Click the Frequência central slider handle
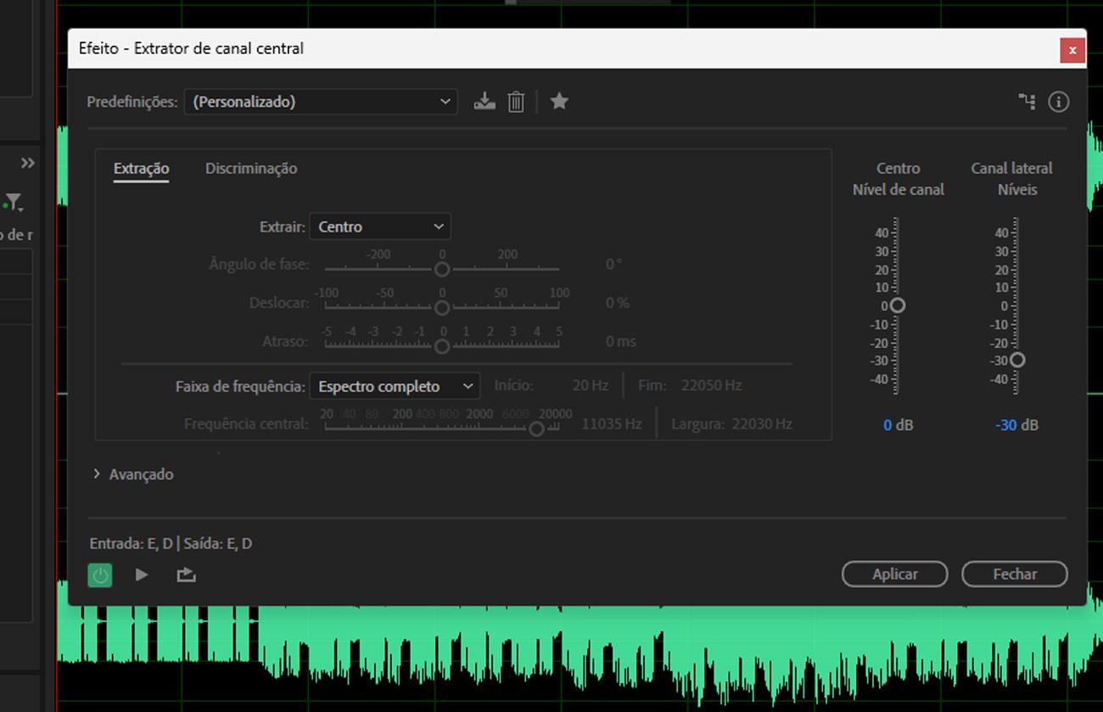 point(536,429)
